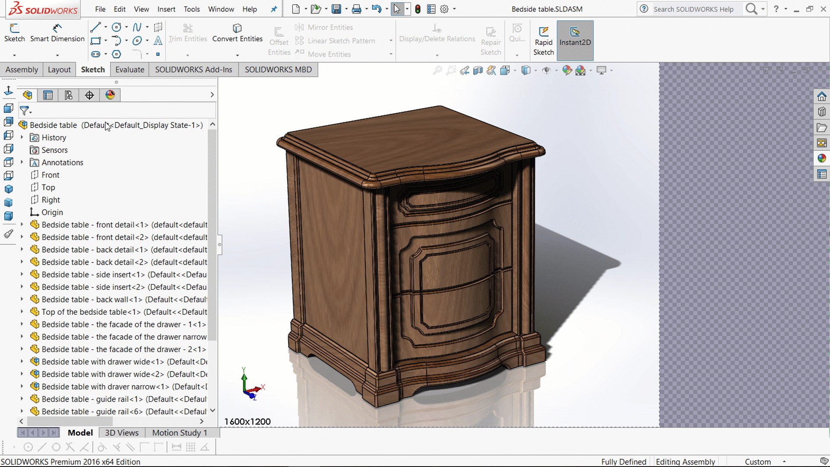
Task: Click Convert Entities icon
Action: tap(237, 29)
